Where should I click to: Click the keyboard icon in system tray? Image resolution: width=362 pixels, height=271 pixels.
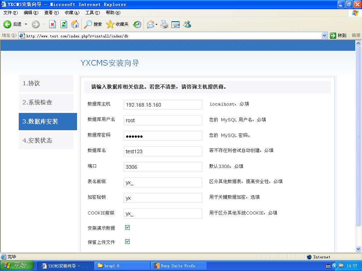click(x=328, y=266)
